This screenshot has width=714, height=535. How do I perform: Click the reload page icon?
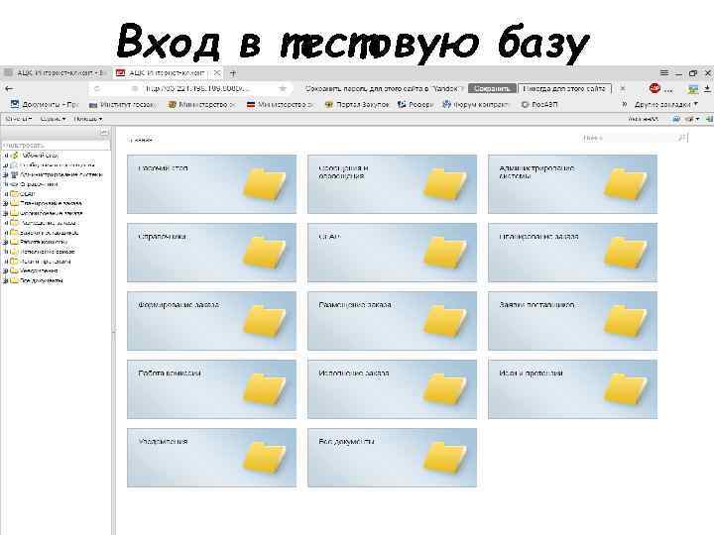click(x=97, y=88)
